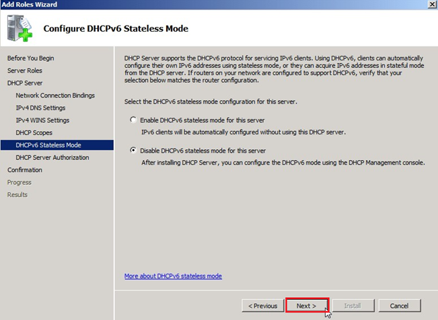
Task: Click the Add Roles Wizard title bar
Action: [x=202, y=5]
